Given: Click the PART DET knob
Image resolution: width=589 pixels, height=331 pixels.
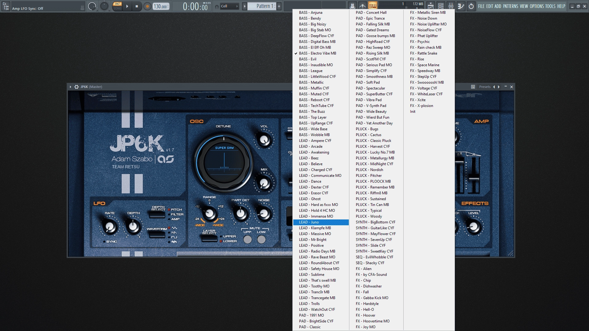Looking at the screenshot, I should click(241, 214).
